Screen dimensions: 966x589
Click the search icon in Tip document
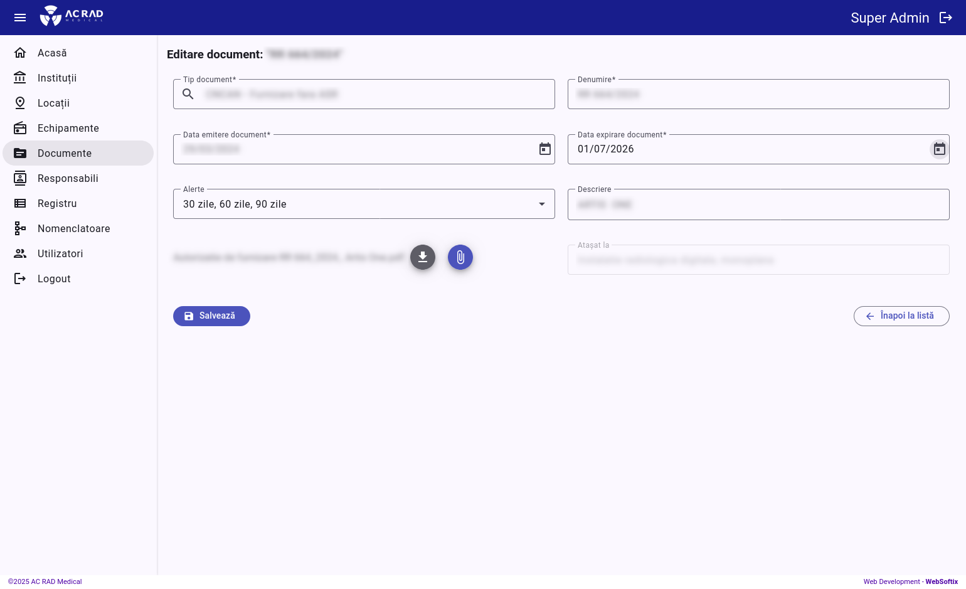click(x=188, y=94)
